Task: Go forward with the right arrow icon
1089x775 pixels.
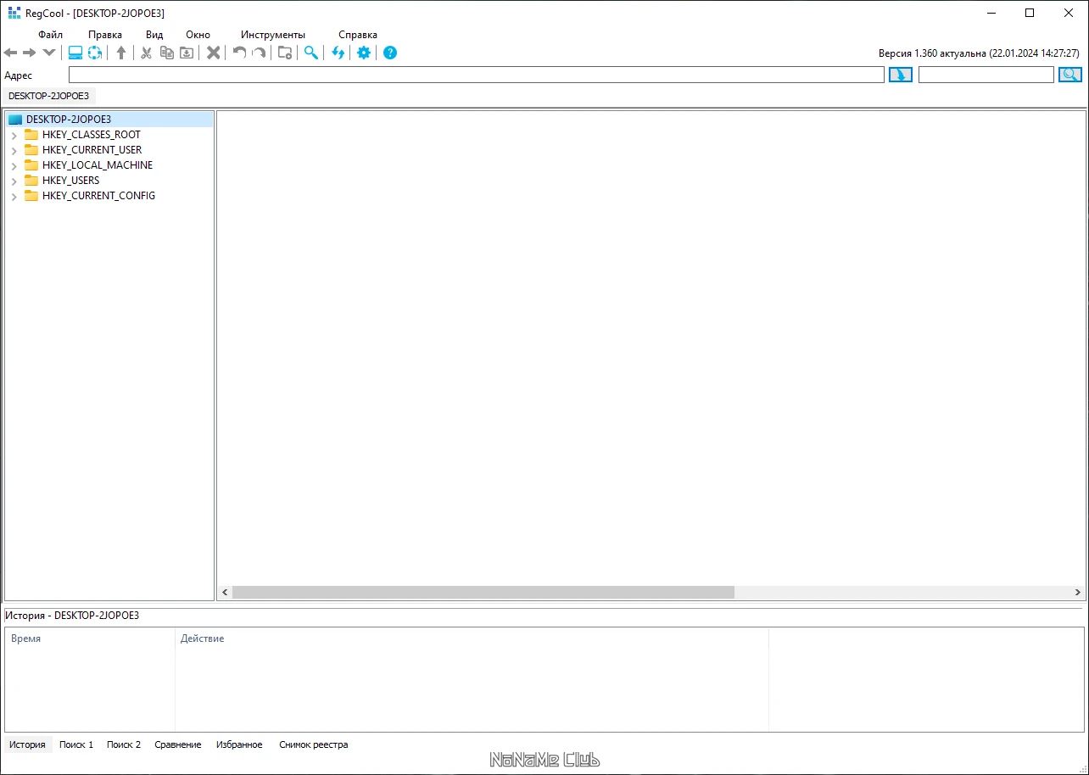Action: [29, 53]
